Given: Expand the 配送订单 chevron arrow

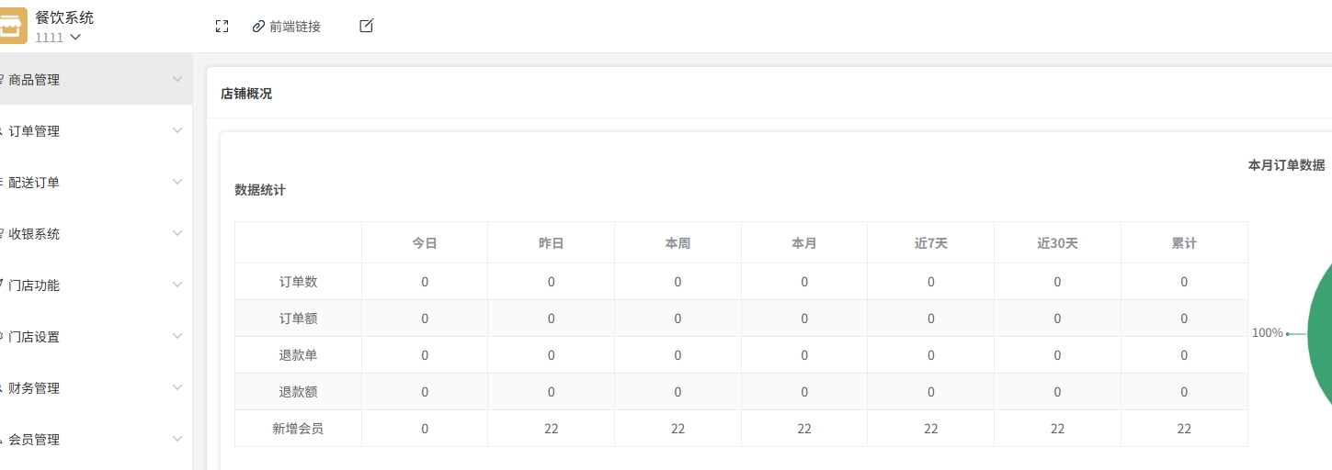Looking at the screenshot, I should coord(177,182).
